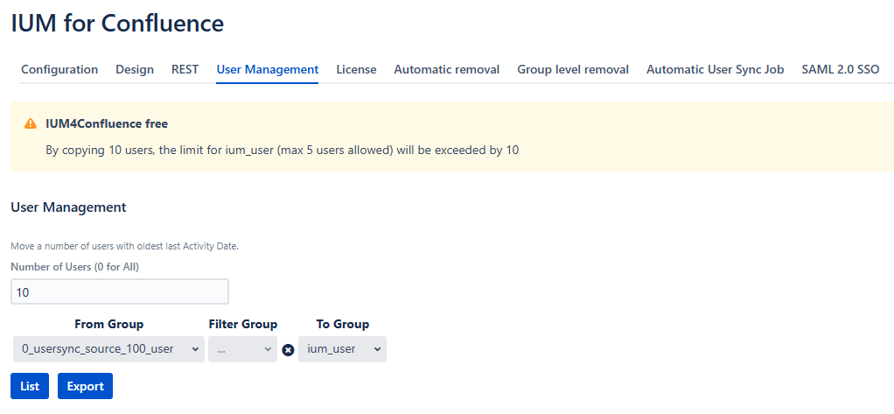Focus the Number of Users input field
Screen dimensions: 894x414
pyautogui.click(x=120, y=291)
